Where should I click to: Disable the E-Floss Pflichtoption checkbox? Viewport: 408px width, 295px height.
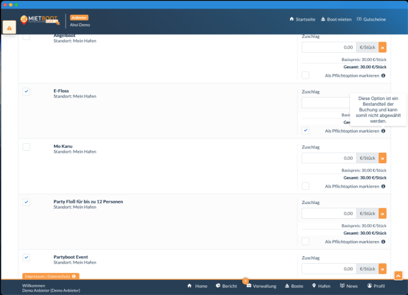[x=305, y=131]
